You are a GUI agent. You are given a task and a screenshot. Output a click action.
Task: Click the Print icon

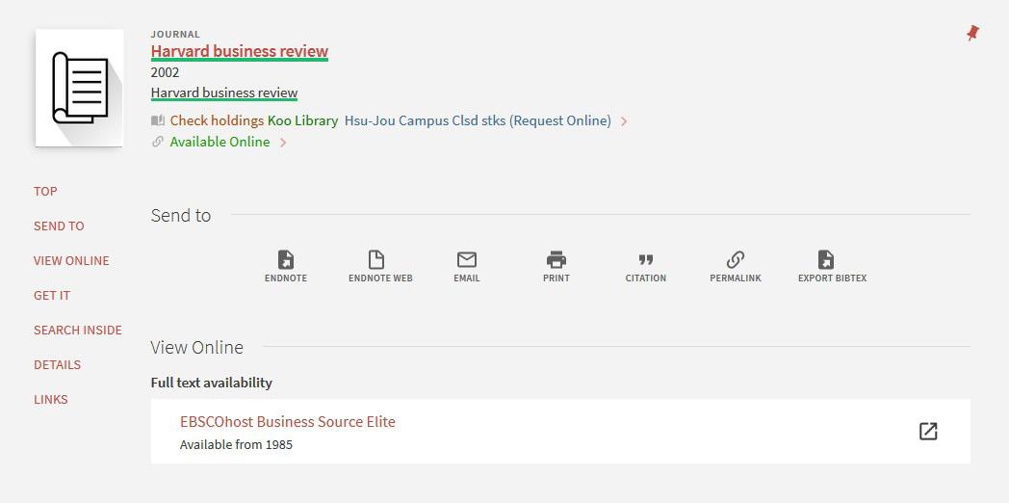click(556, 260)
